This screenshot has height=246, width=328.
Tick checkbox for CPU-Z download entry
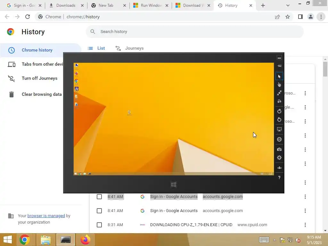tap(99, 225)
